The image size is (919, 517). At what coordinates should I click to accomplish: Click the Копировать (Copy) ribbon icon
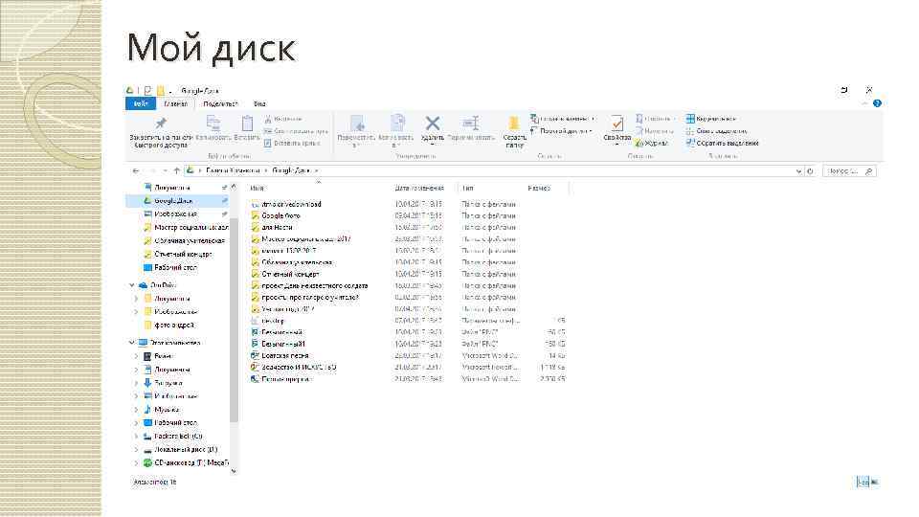(213, 124)
